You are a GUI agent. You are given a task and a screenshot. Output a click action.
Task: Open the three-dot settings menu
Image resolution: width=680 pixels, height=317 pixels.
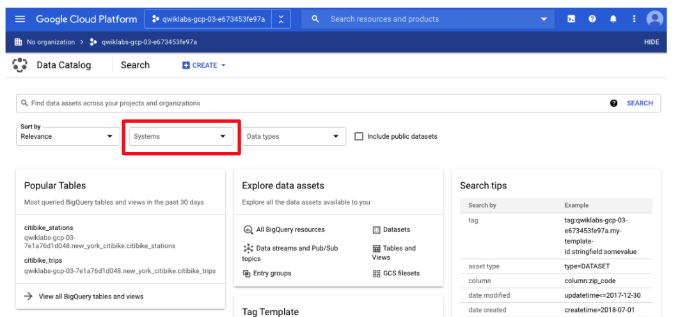coord(634,19)
